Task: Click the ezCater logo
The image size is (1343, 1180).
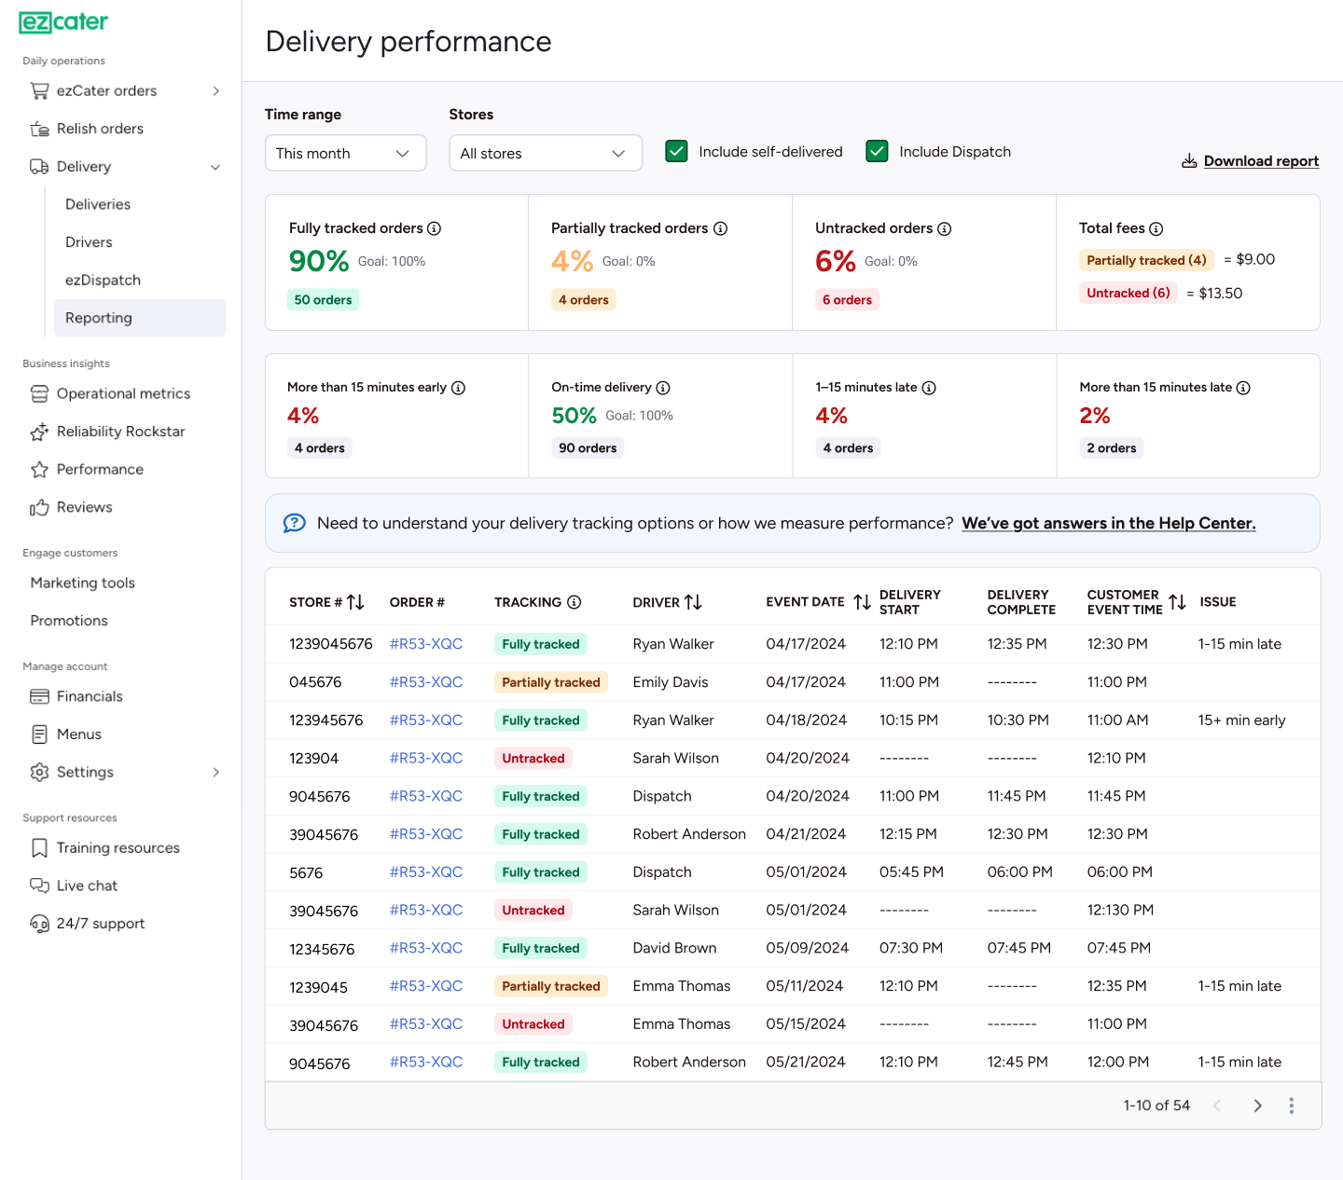Action: 63,22
